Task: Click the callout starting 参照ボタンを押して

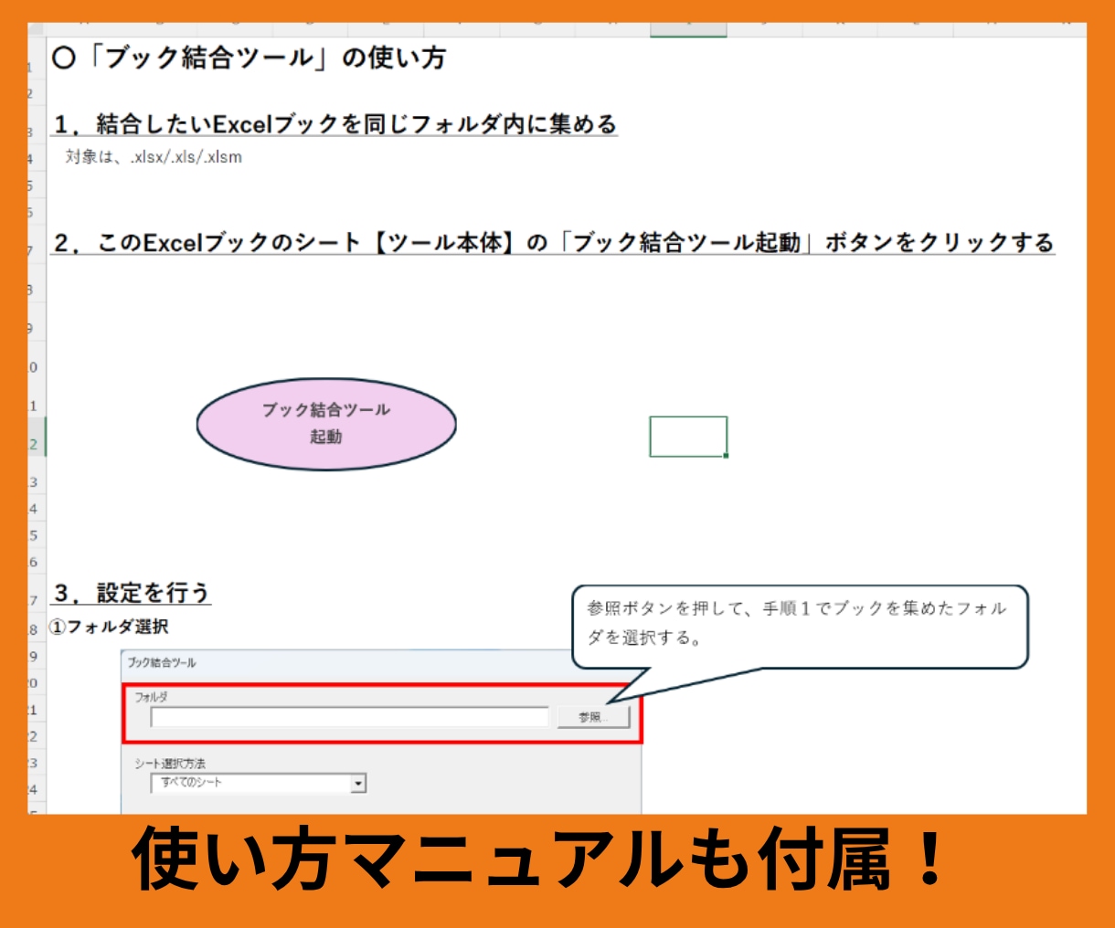Action: [x=799, y=627]
